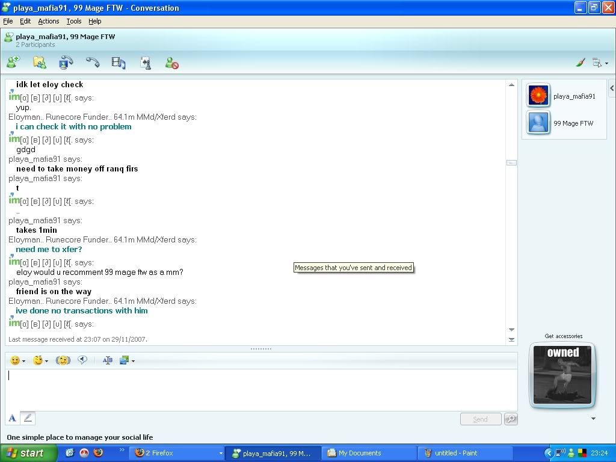Open the Actions menu
This screenshot has width=616, height=462.
click(x=49, y=21)
